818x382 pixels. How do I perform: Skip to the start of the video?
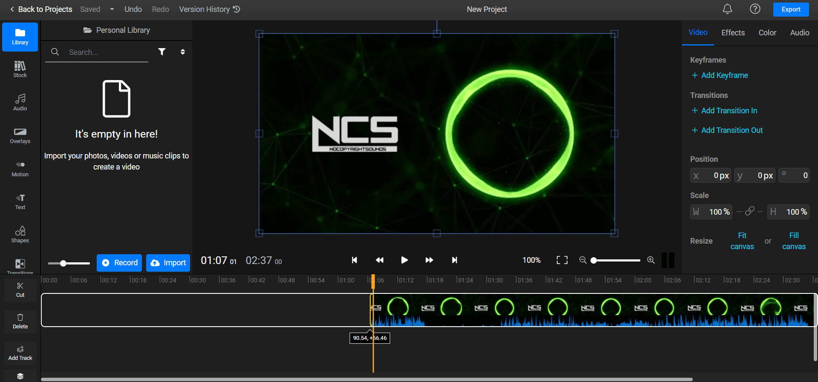[354, 260]
